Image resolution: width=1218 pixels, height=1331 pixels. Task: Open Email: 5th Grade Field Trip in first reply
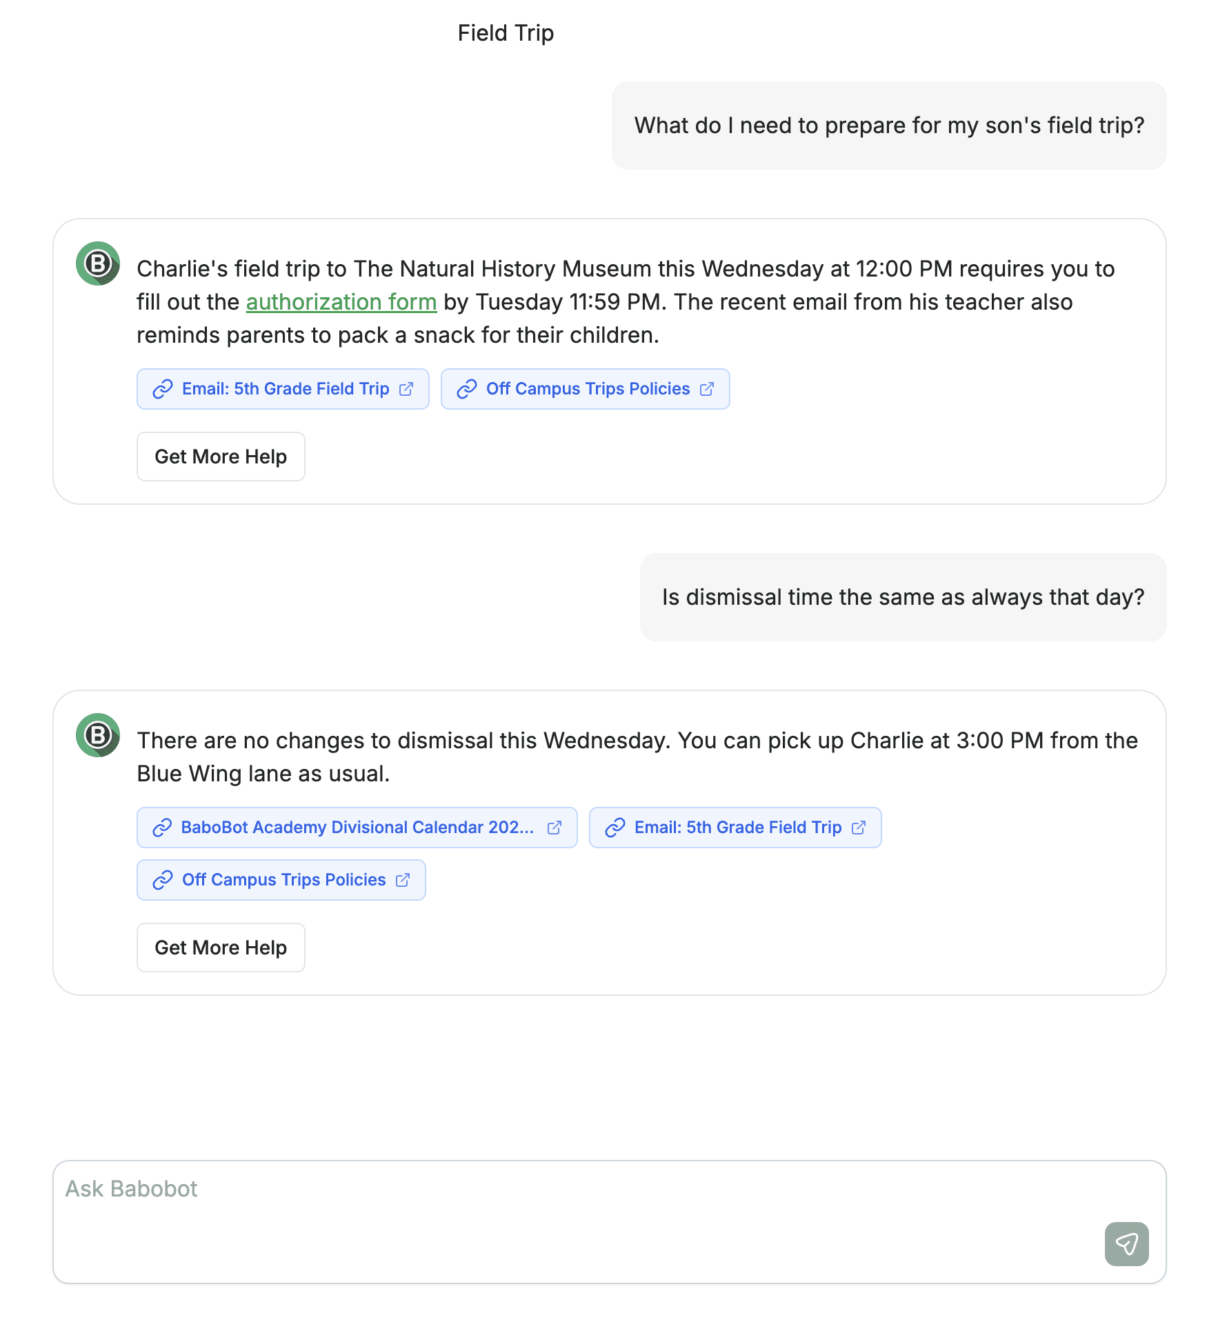(x=286, y=389)
